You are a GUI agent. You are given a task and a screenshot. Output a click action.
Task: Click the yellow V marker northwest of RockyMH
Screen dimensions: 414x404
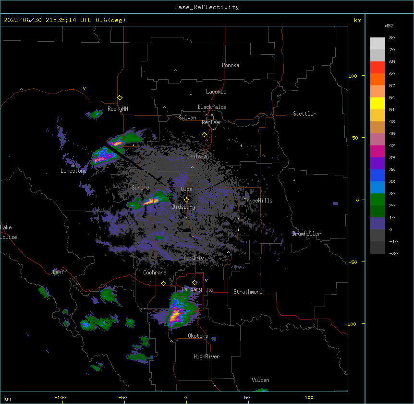point(84,88)
